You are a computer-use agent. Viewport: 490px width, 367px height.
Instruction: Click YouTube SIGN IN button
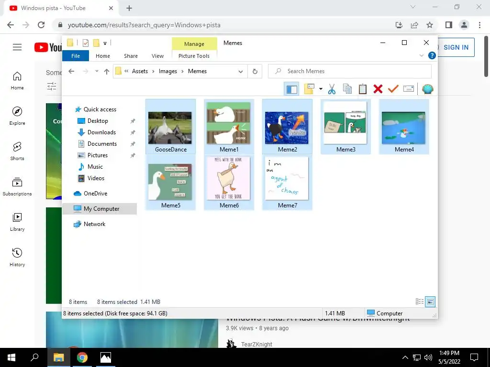tap(456, 47)
